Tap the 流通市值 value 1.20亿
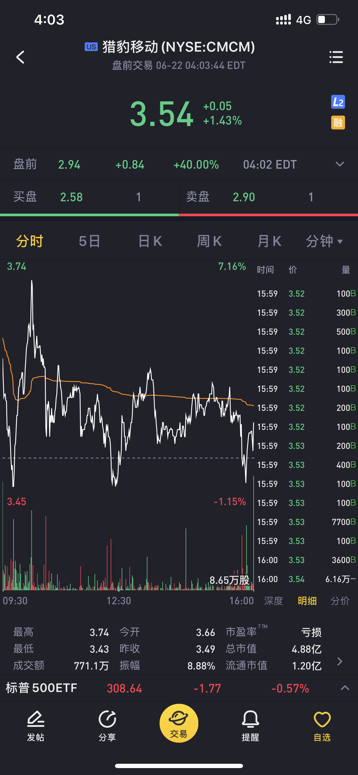 pyautogui.click(x=307, y=666)
